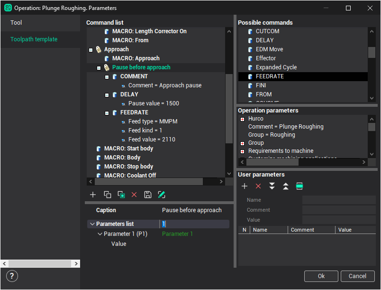Select the Toolpath template tab
Viewport: 381px width, 290px height.
click(34, 39)
